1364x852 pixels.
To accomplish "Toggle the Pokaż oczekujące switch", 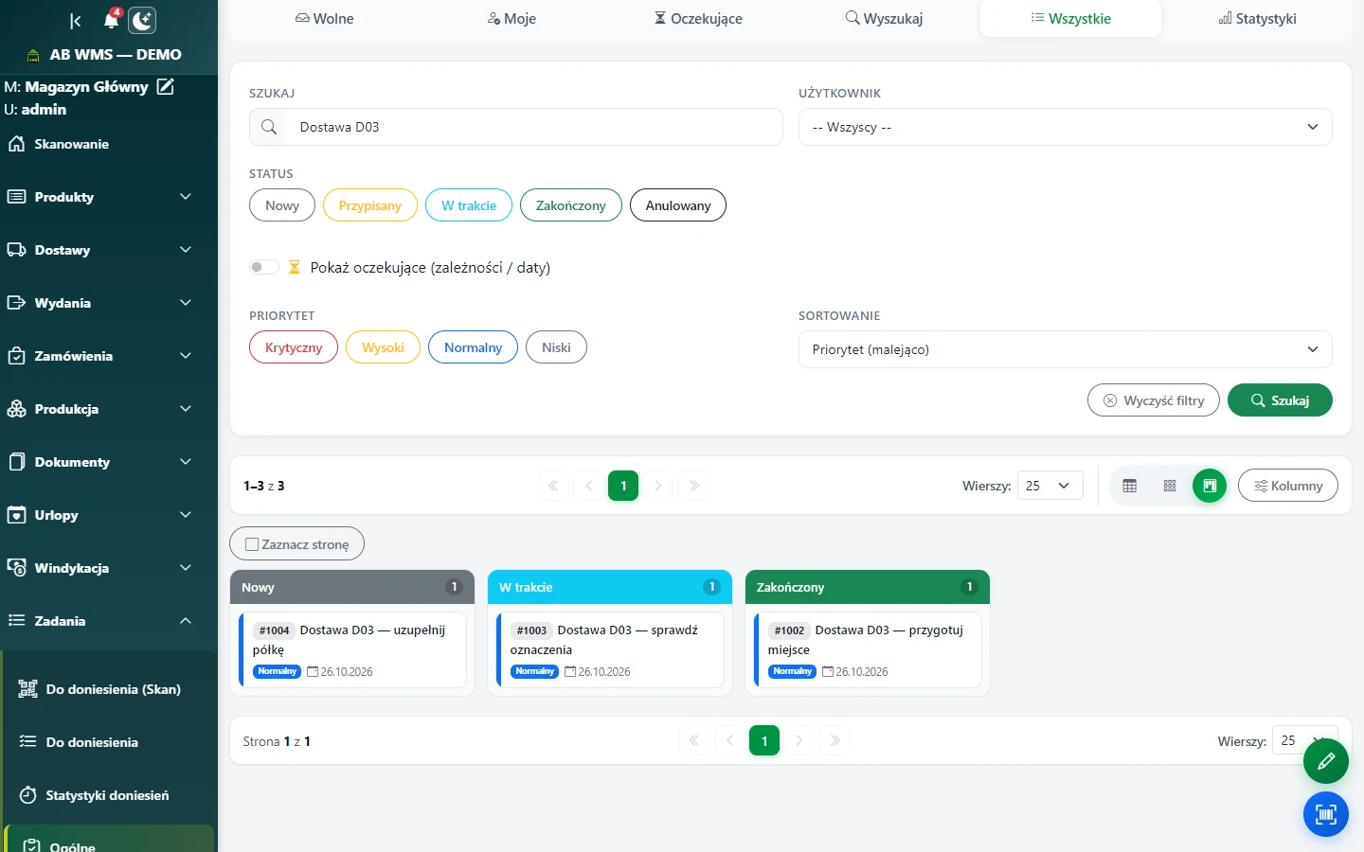I will click(x=264, y=267).
